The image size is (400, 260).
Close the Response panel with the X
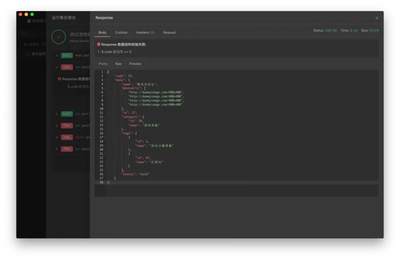tap(377, 18)
